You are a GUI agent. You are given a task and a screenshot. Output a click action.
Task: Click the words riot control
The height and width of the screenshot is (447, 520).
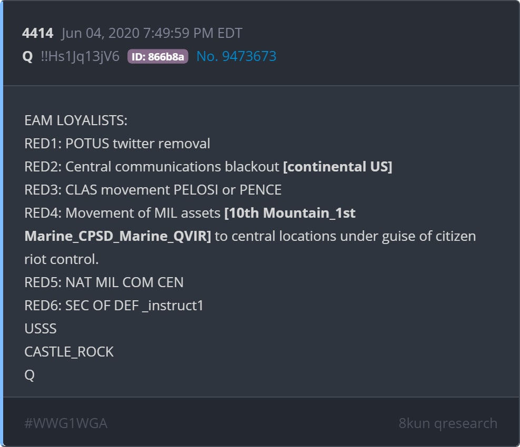click(62, 259)
